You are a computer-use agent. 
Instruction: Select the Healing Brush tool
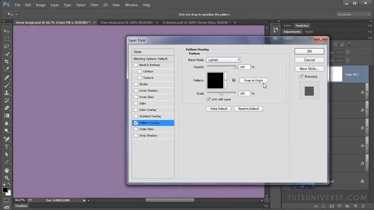(6, 78)
